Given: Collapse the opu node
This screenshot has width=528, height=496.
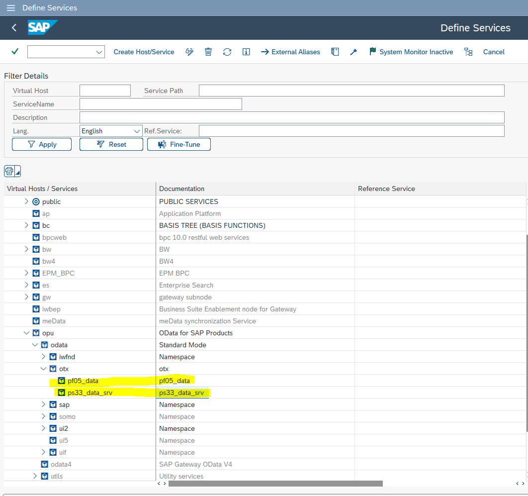Looking at the screenshot, I should pyautogui.click(x=26, y=333).
